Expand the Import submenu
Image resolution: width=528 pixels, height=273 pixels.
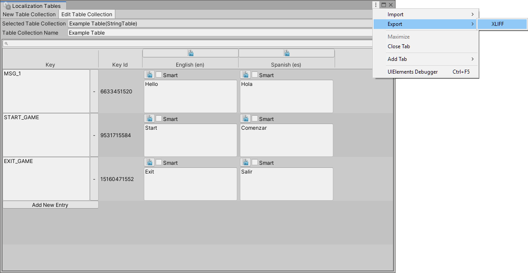pos(425,14)
